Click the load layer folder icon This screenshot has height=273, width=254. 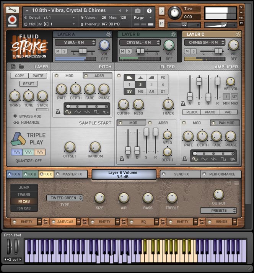pos(21,67)
